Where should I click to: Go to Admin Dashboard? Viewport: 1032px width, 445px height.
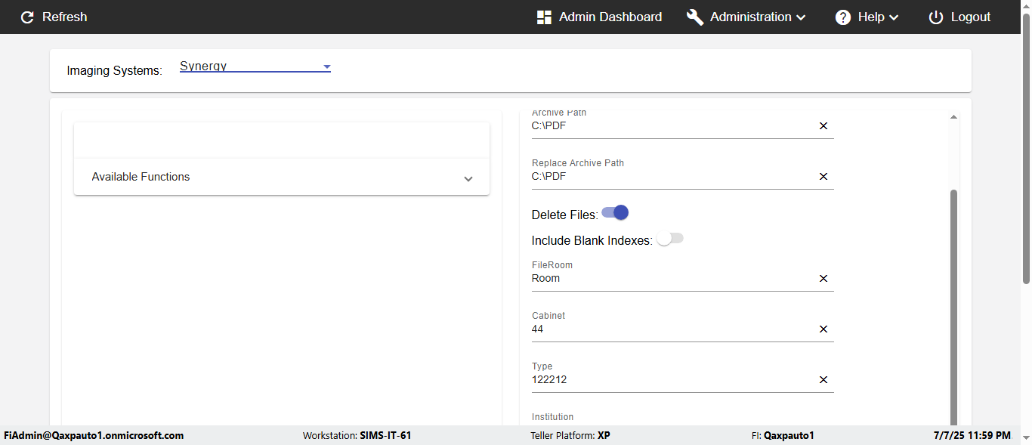tap(610, 17)
